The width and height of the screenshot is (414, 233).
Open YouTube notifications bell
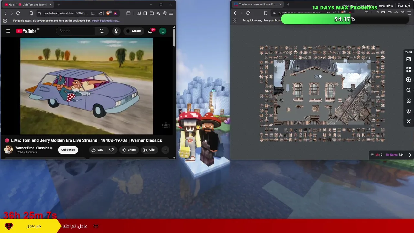[x=150, y=31]
